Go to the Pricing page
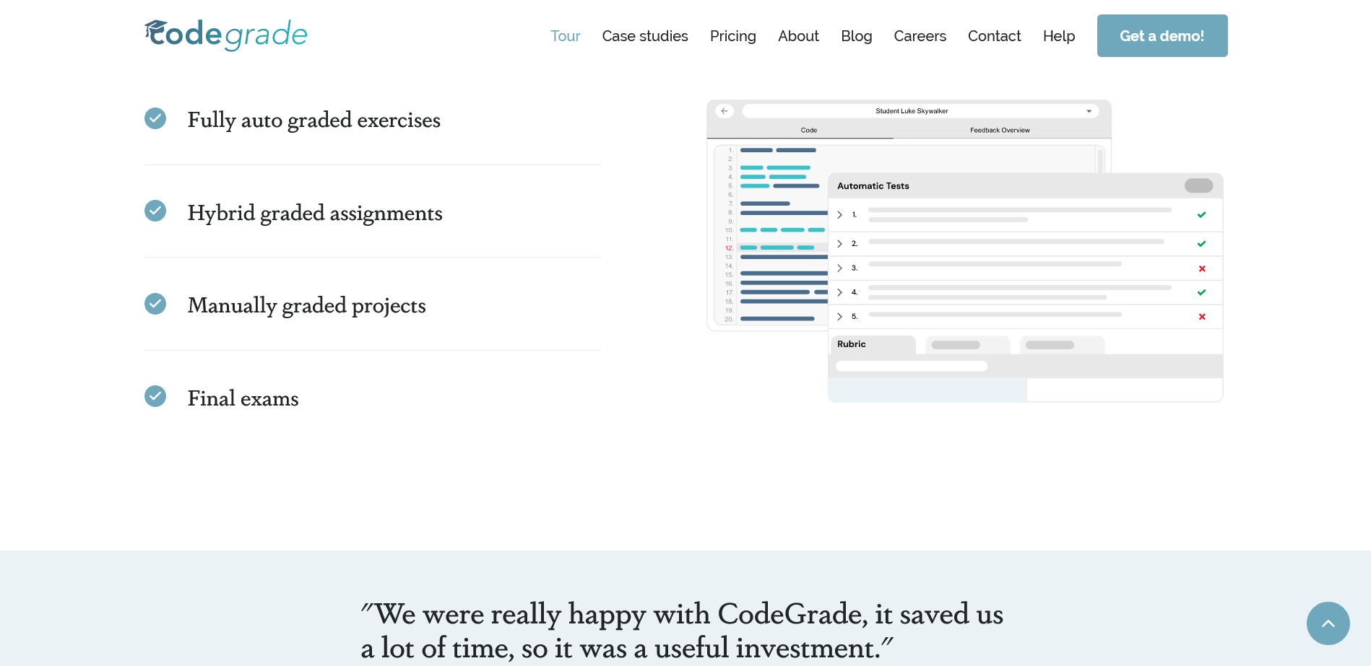1371x666 pixels. [x=732, y=36]
